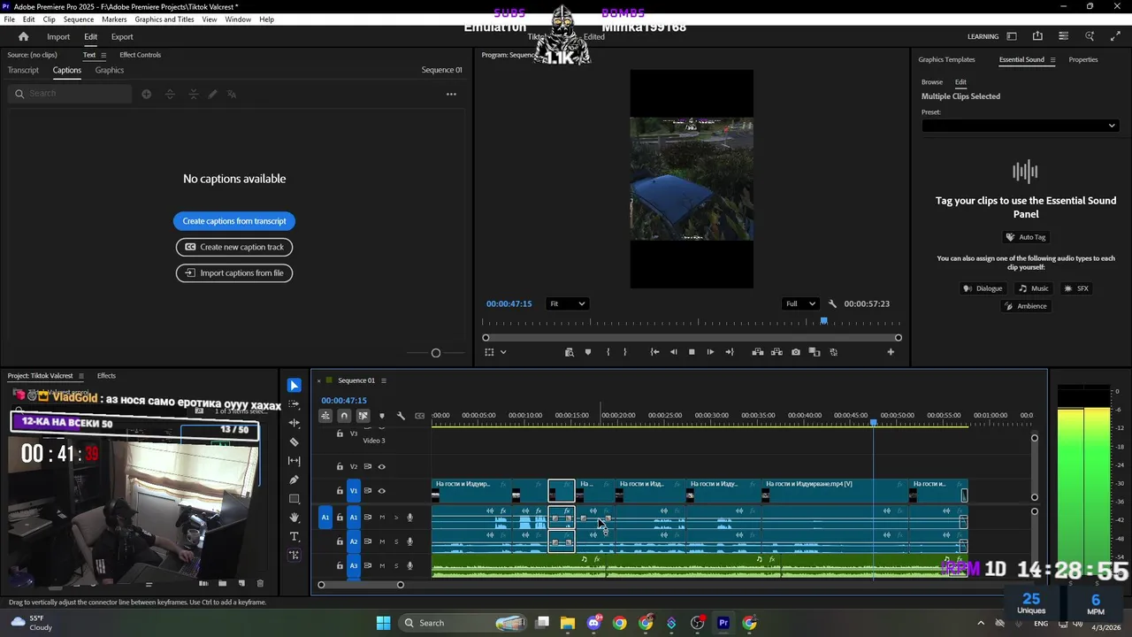Toggle lock on track V1
Viewport: 1132px width, 637px height.
pyautogui.click(x=340, y=491)
